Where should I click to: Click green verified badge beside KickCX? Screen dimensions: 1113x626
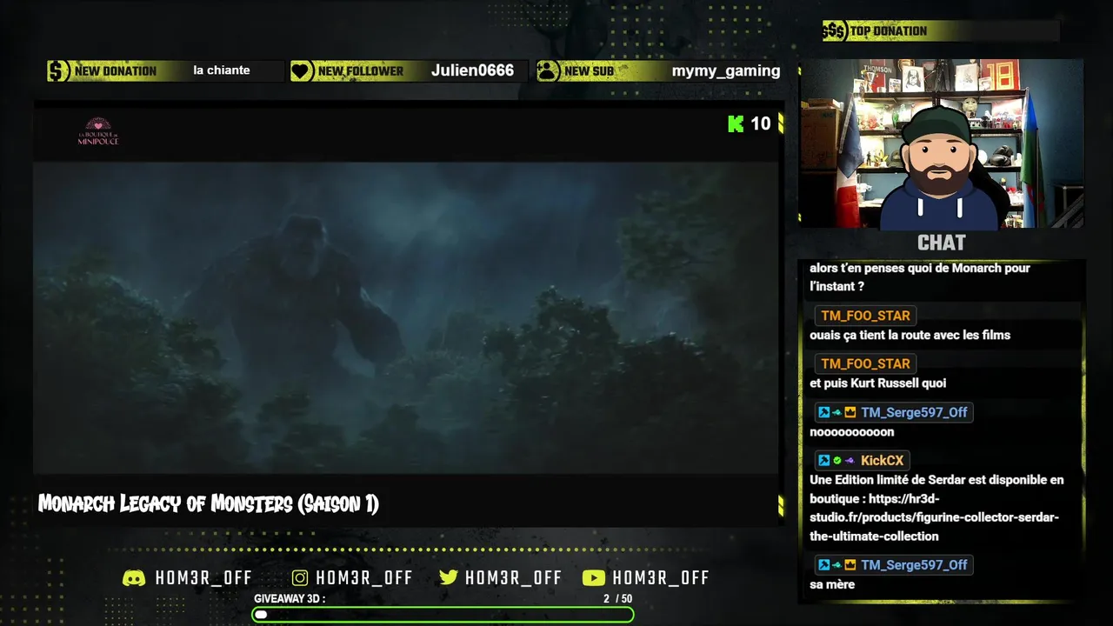pos(836,461)
